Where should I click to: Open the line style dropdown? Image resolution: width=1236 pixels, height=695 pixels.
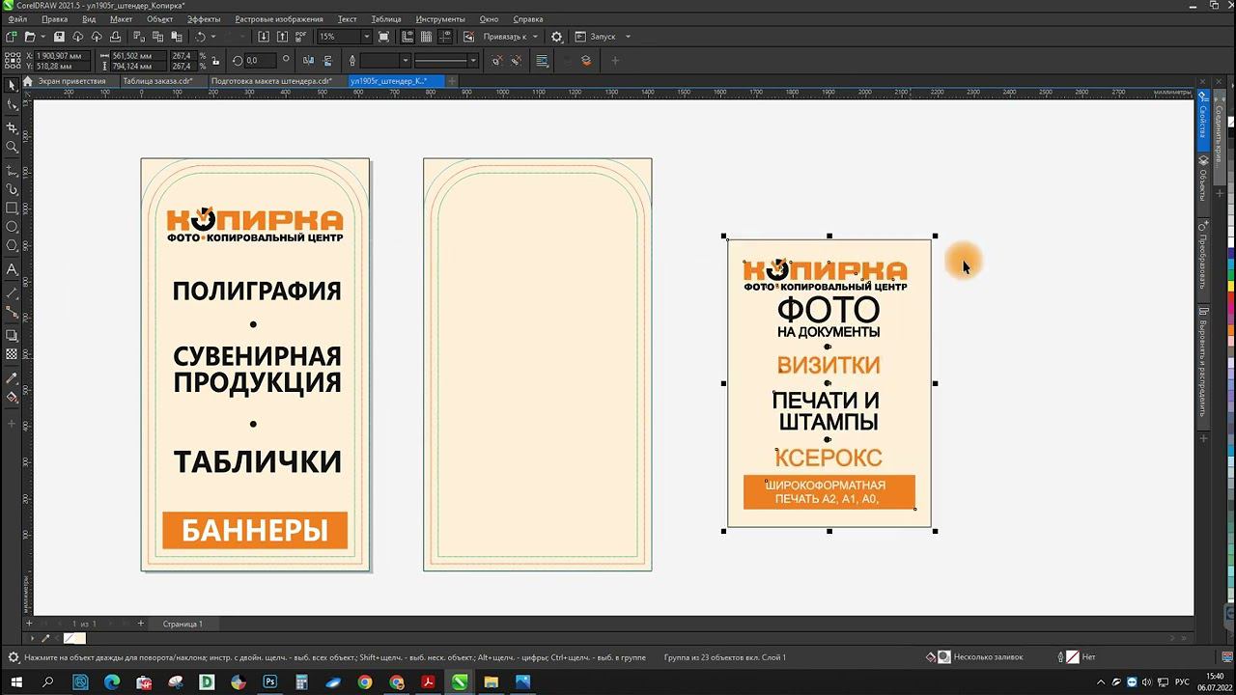pos(472,61)
